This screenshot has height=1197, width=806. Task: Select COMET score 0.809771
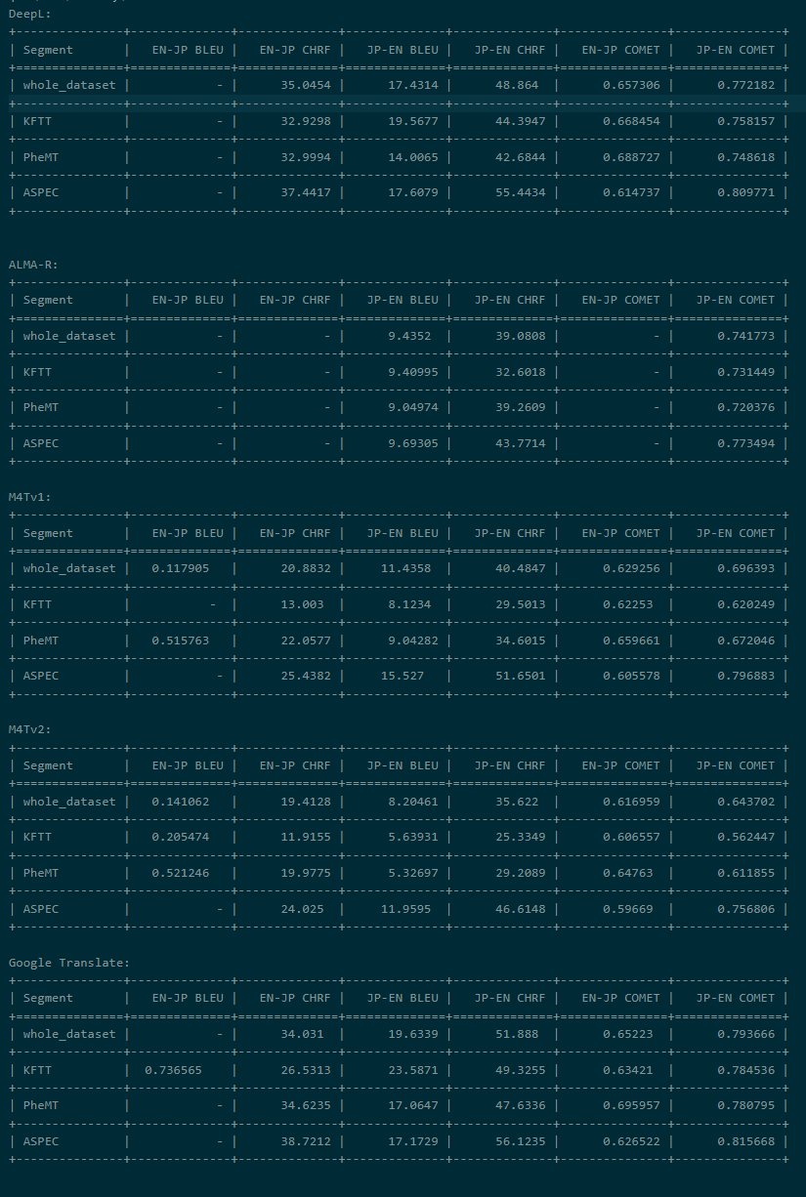(x=745, y=192)
